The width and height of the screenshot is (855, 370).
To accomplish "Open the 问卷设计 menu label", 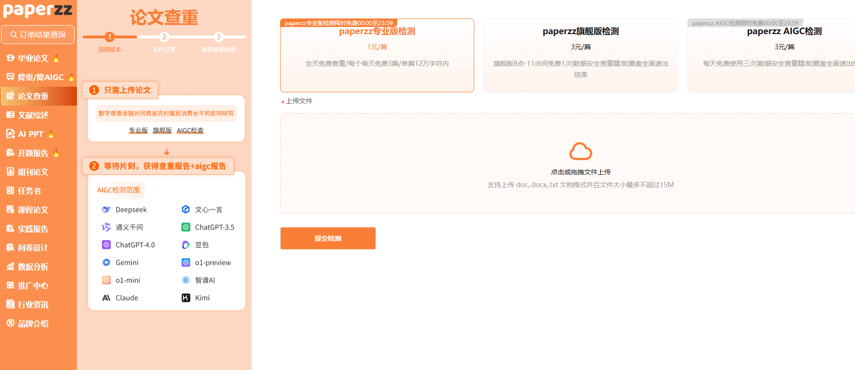I will [x=33, y=248].
